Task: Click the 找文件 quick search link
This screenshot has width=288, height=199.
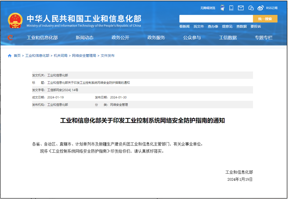Action: 199,27
